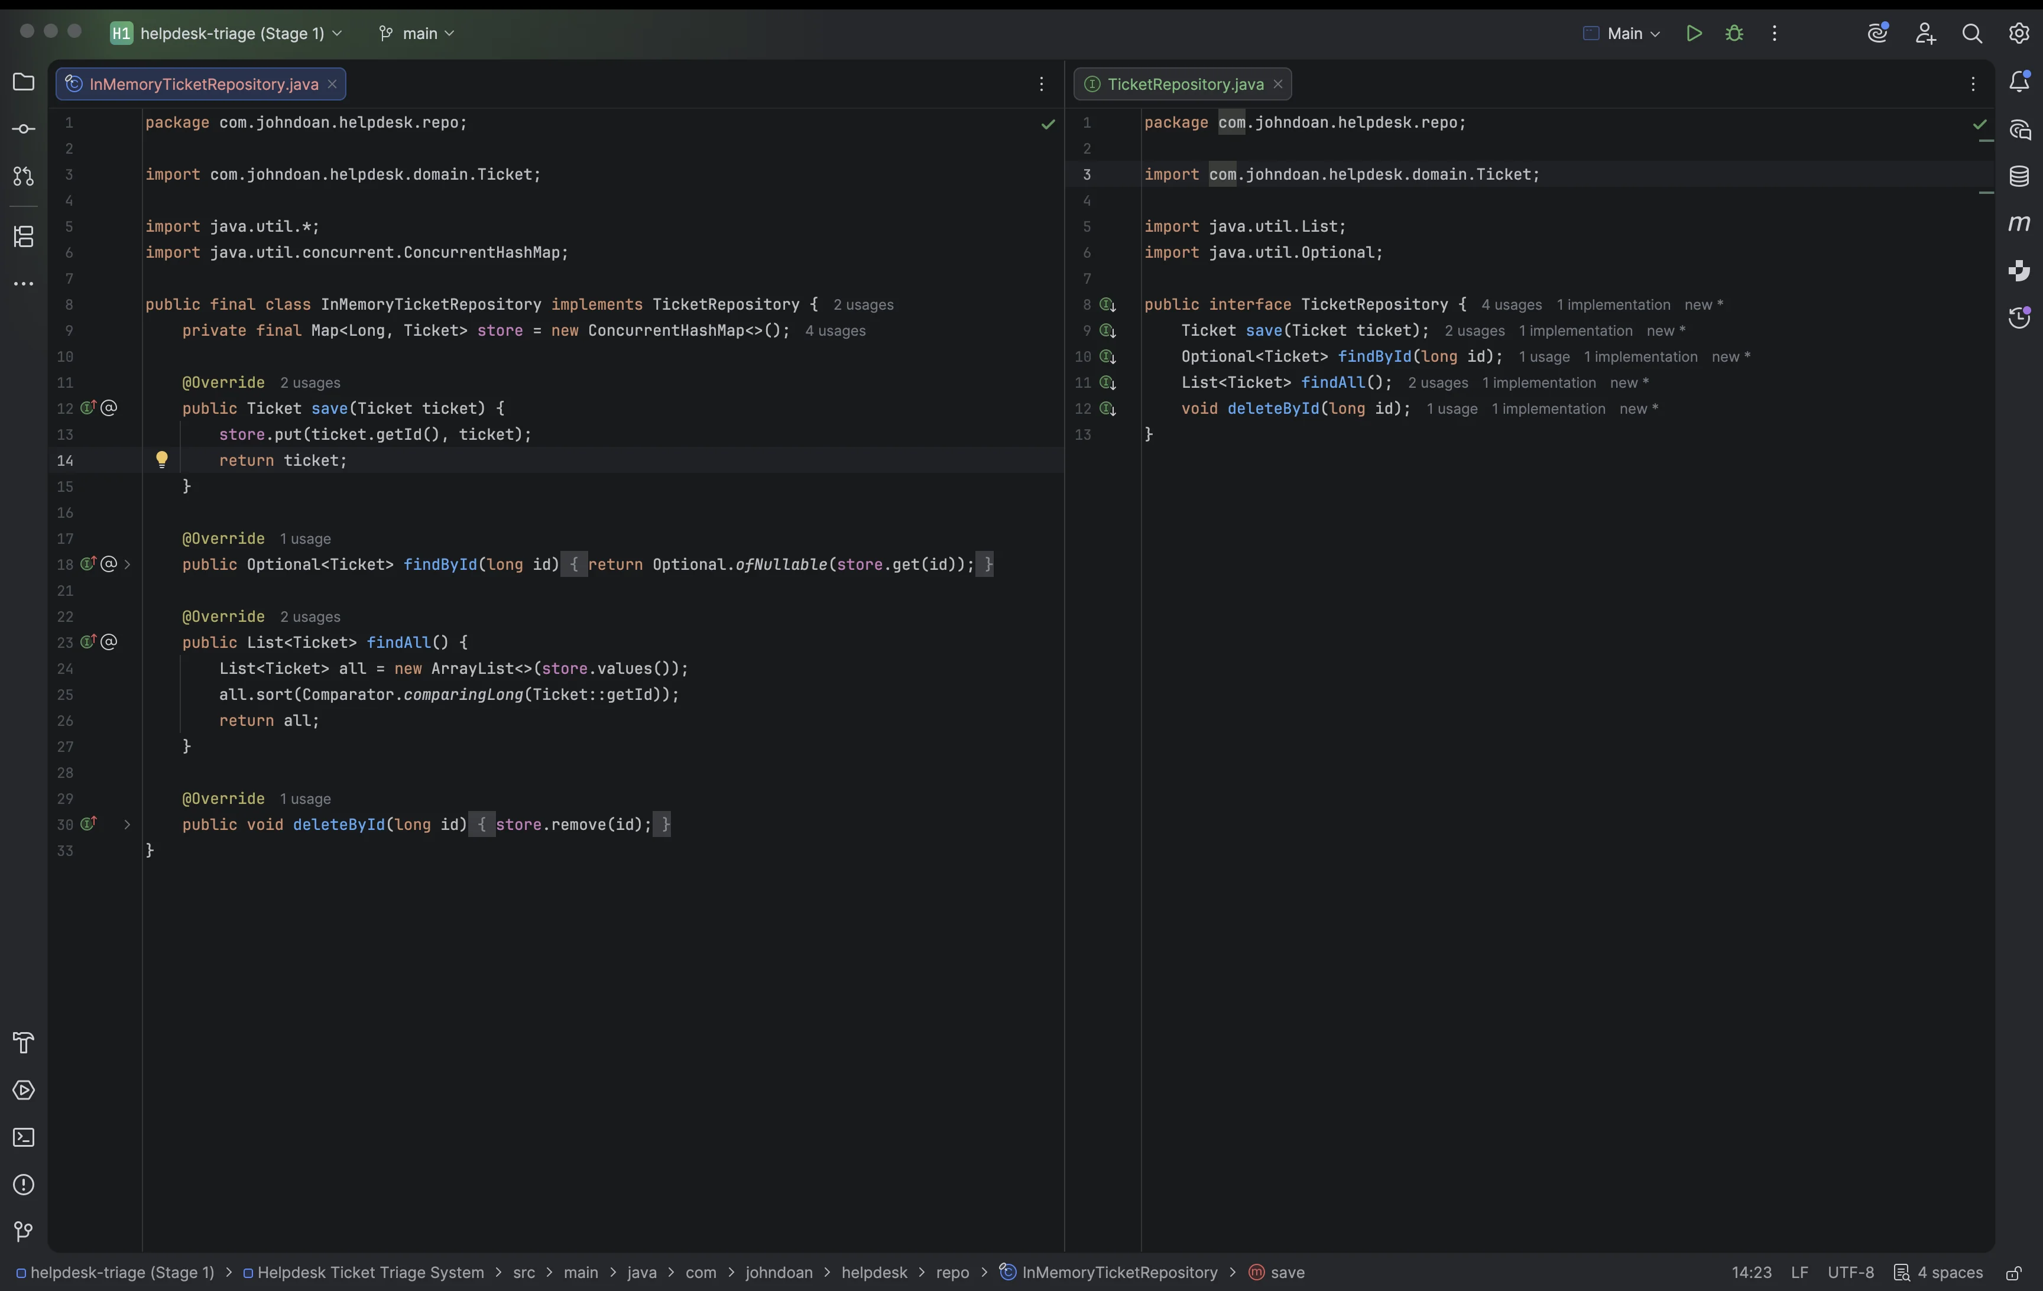
Task: Close the InMemoryTicketRepository.java tab
Action: (332, 84)
